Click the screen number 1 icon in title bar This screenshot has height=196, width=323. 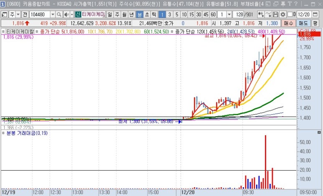click(x=3, y=4)
